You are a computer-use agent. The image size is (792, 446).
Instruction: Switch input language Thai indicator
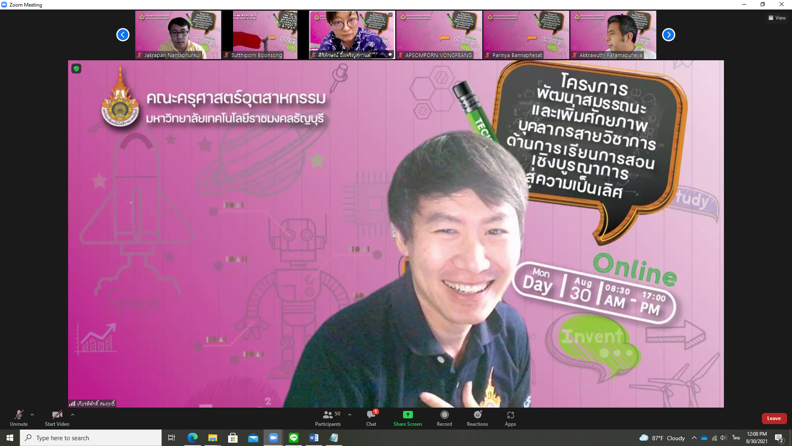click(736, 438)
